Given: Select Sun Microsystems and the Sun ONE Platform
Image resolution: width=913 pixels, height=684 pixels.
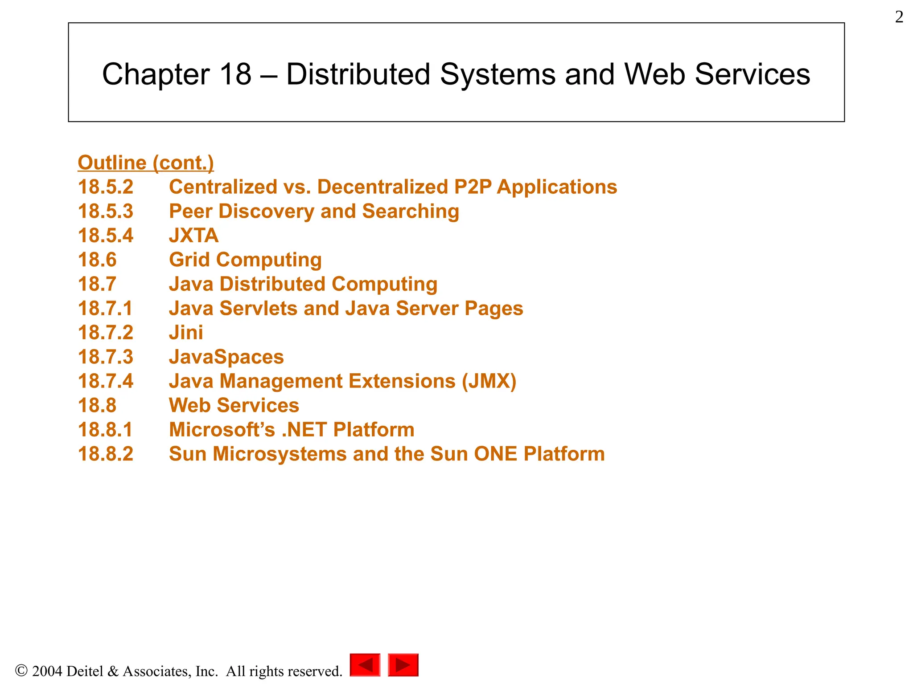Looking at the screenshot, I should [387, 454].
